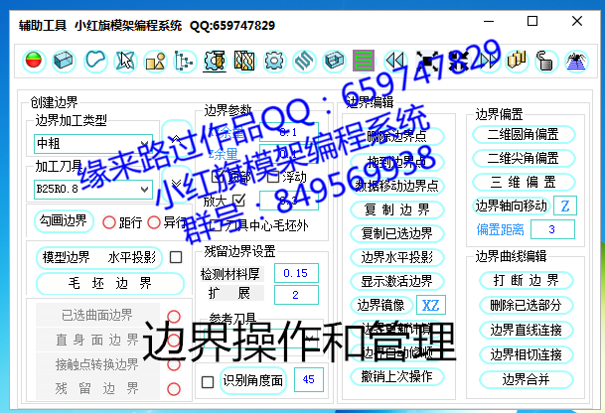Screen dimensions: 605x413
Task: Click the 二维圆角偏置 button
Action: click(524, 135)
